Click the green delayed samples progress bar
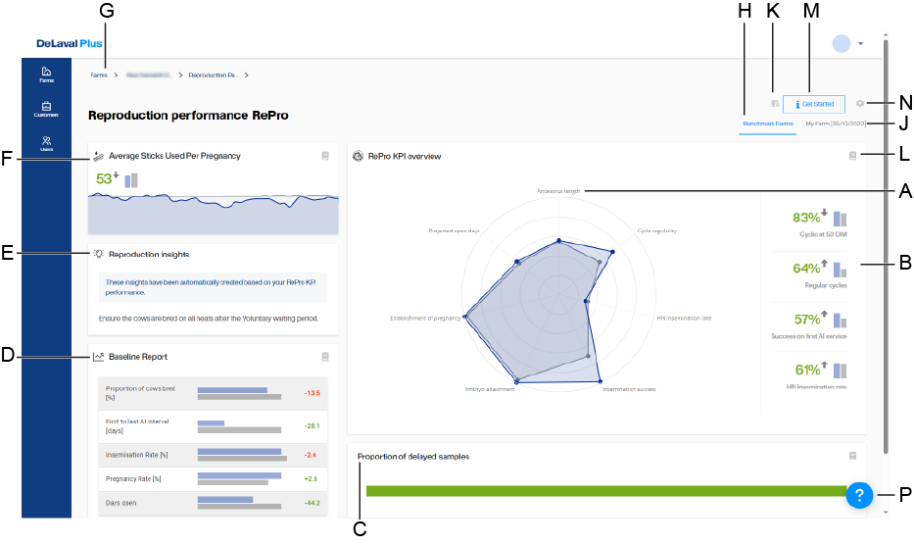 point(602,491)
